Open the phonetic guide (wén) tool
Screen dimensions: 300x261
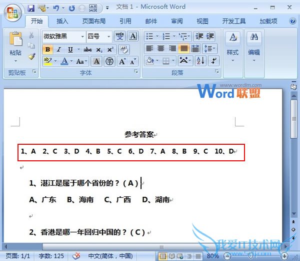point(120,36)
